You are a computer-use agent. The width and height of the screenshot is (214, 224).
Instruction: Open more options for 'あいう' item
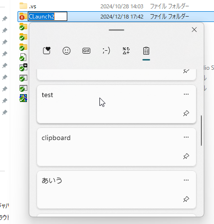point(186,180)
